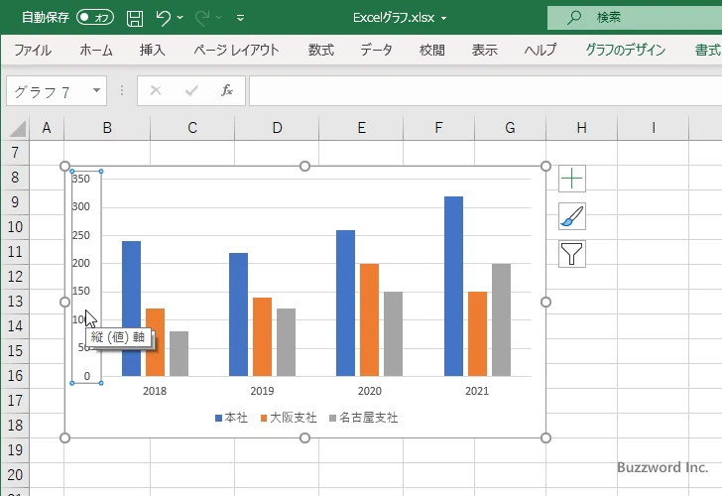Switch to the ヘルプ tab
This screenshot has height=496, width=722.
(x=541, y=50)
